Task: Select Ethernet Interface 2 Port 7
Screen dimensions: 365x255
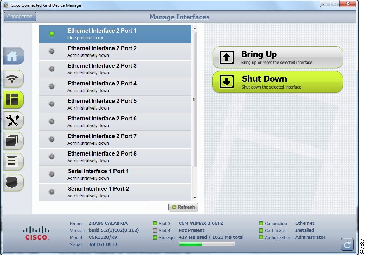Action: (115, 139)
